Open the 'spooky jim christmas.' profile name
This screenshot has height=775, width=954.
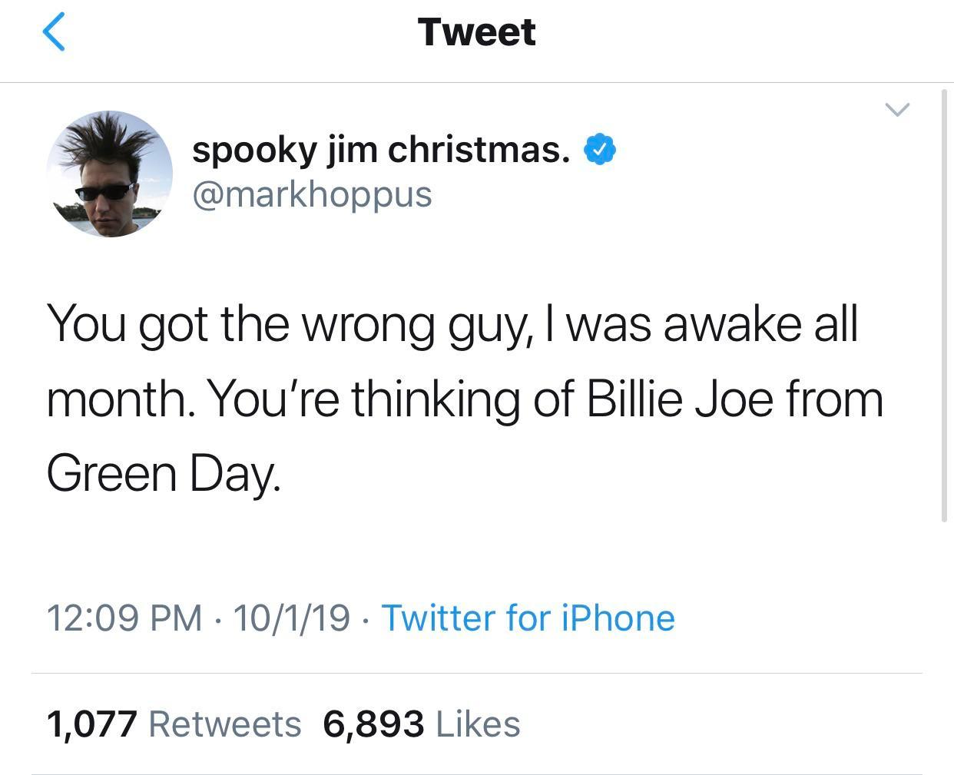coord(381,149)
